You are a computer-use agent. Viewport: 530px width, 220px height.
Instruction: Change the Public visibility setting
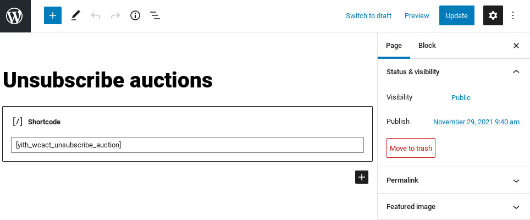[x=461, y=98]
